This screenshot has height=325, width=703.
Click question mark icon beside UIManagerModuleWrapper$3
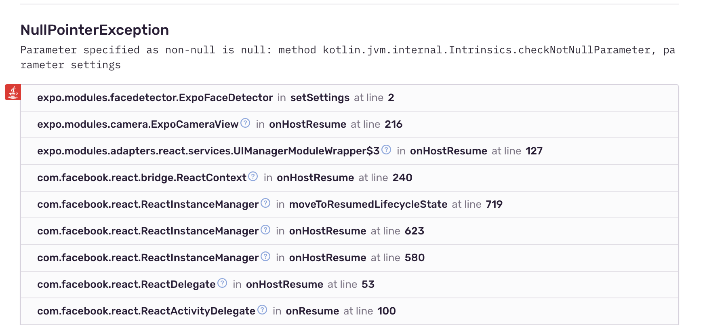(x=386, y=149)
